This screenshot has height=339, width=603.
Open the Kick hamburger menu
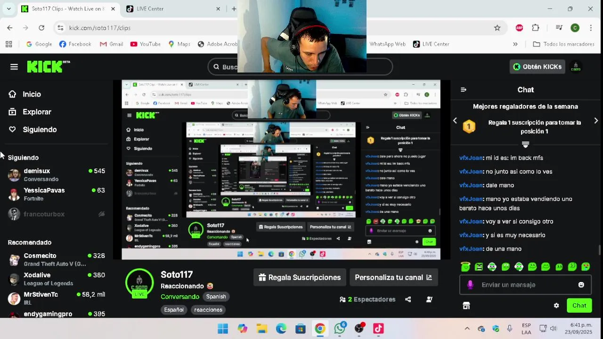14,67
